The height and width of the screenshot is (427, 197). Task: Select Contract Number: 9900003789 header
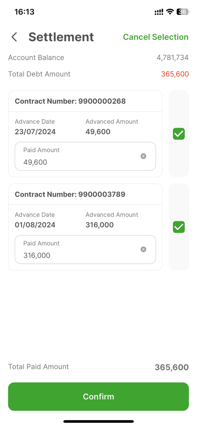click(70, 194)
